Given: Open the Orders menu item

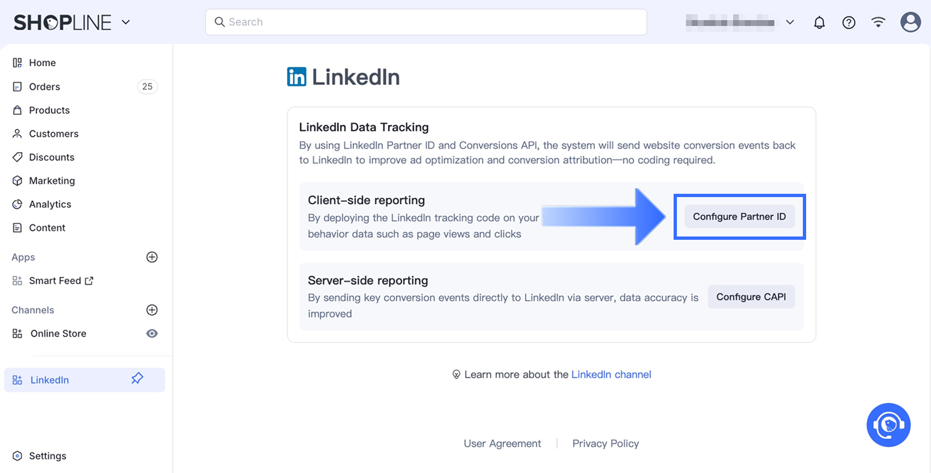Looking at the screenshot, I should tap(44, 86).
